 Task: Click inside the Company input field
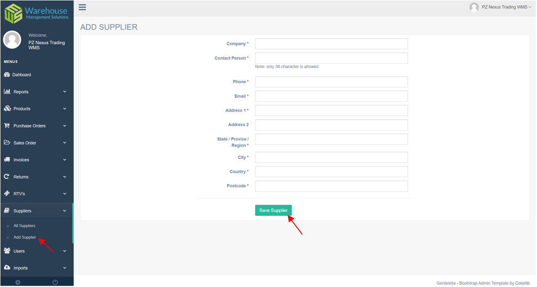point(331,44)
